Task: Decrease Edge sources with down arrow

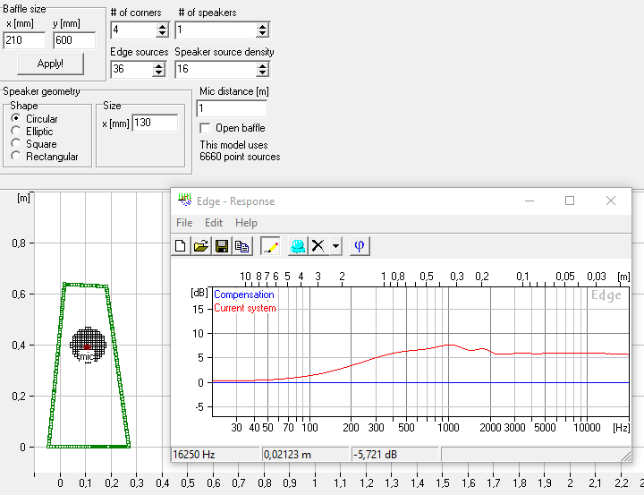Action: (158, 73)
